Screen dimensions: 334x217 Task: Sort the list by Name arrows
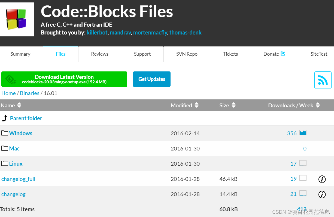[19, 105]
